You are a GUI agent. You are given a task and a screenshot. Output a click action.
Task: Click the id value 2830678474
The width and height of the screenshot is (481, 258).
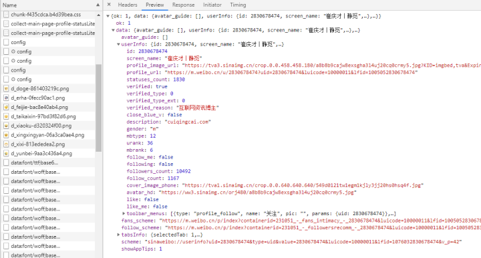[153, 51]
